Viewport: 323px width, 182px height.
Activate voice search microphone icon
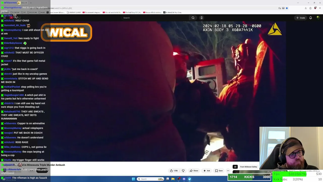point(201,18)
